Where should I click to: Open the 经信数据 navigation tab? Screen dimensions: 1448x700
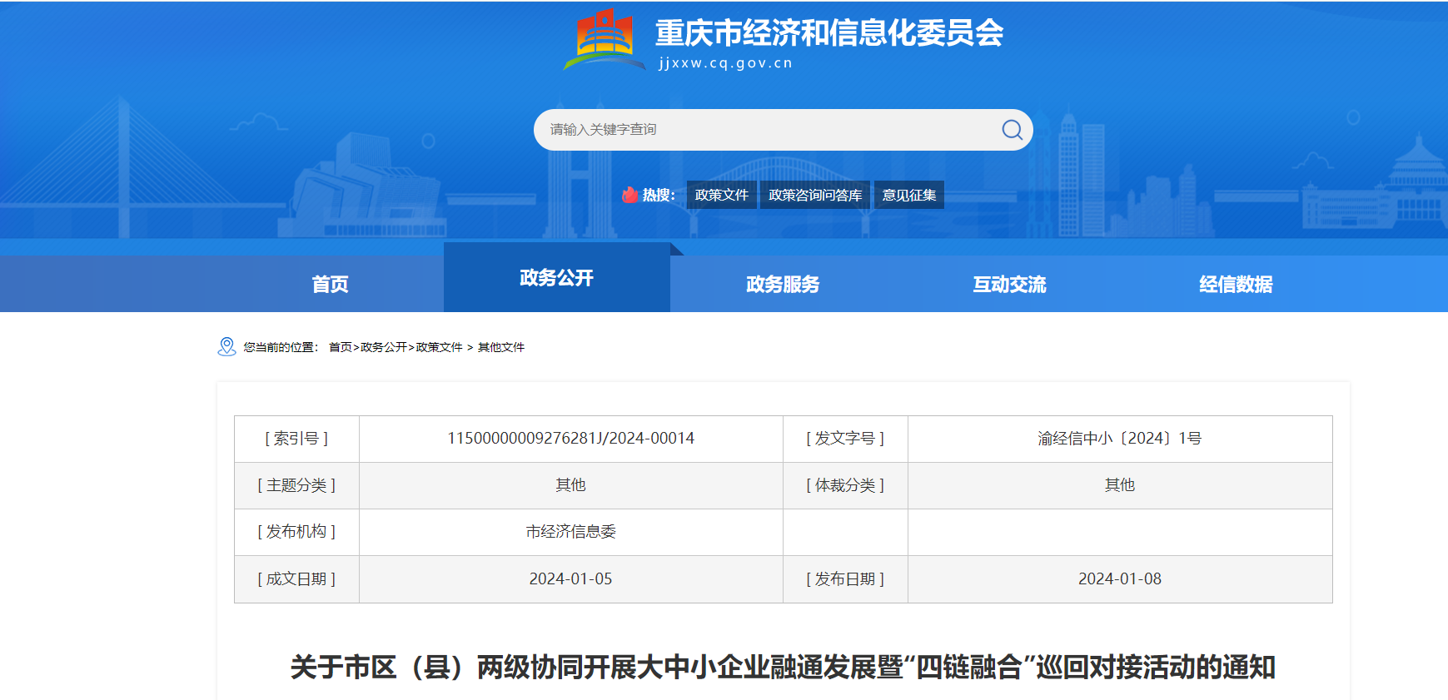pyautogui.click(x=1236, y=285)
